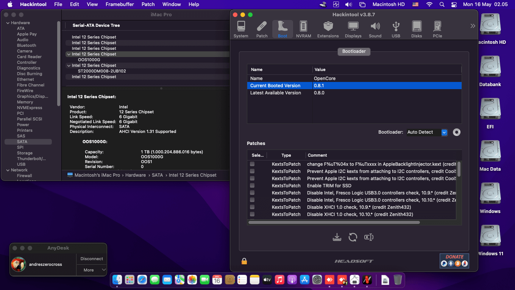Click the download icon below the patches list
Image resolution: width=515 pixels, height=290 pixels.
(x=337, y=237)
